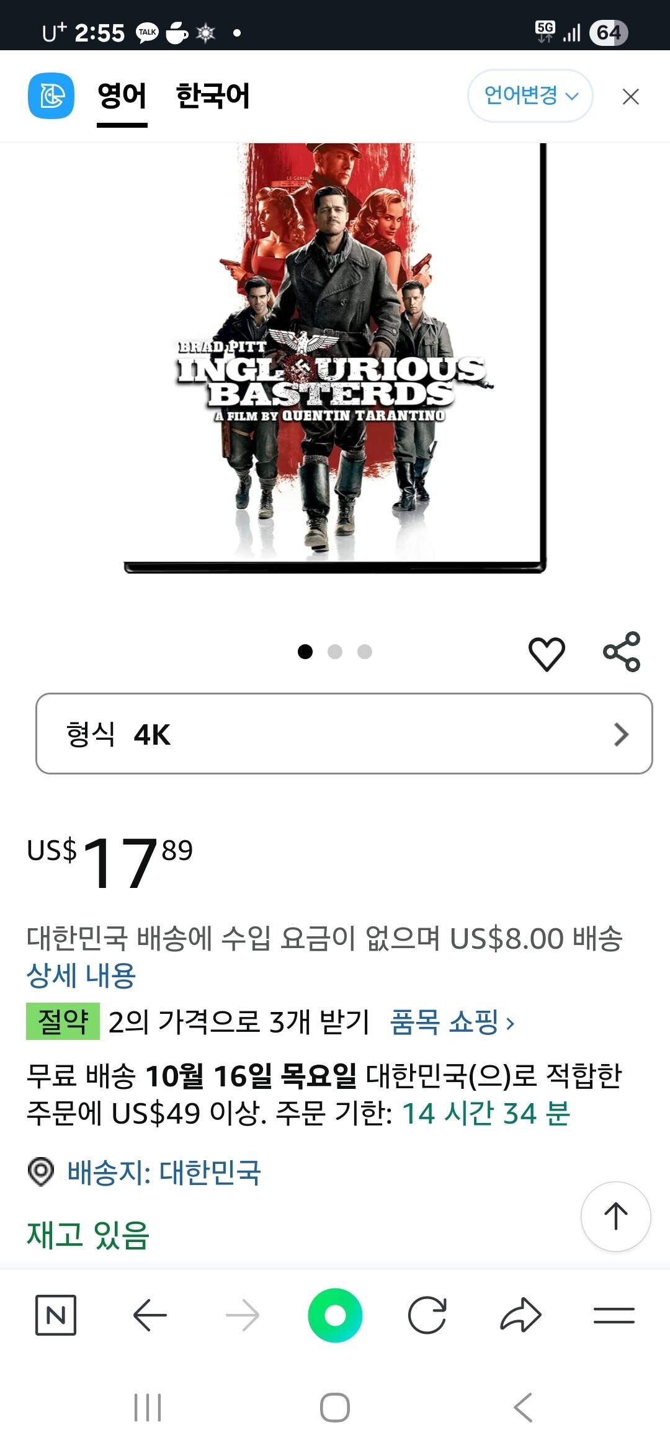This screenshot has width=670, height=1451.
Task: Go back with browser left arrow
Action: pyautogui.click(x=150, y=1315)
